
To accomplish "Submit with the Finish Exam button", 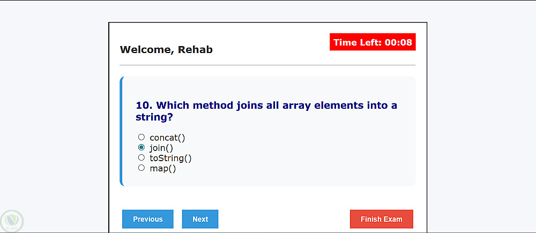I will [381, 219].
